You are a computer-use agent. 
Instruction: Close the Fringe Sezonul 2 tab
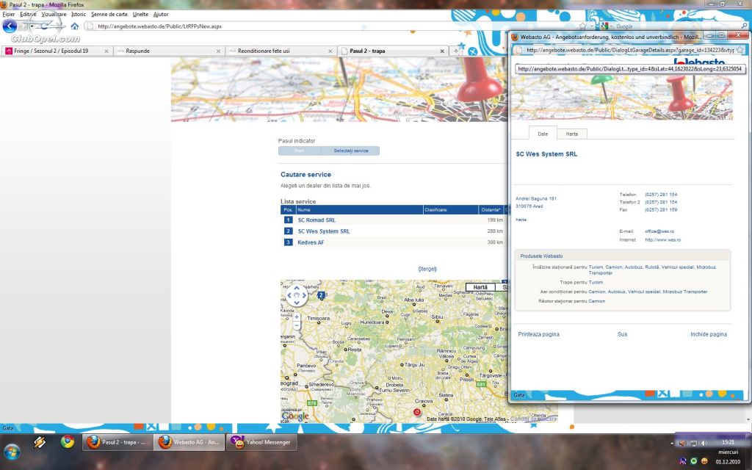pos(106,51)
